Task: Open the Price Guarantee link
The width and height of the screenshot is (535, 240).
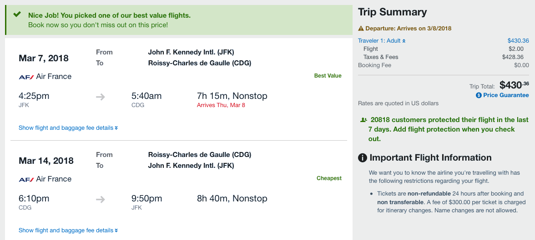Action: pyautogui.click(x=506, y=95)
